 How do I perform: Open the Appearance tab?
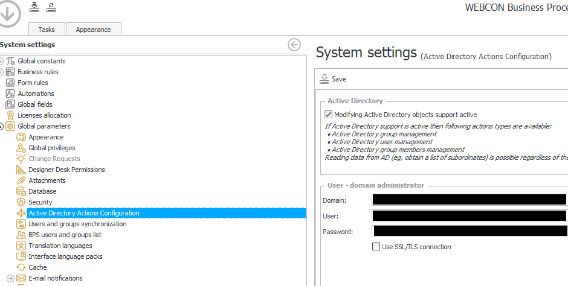(x=94, y=30)
